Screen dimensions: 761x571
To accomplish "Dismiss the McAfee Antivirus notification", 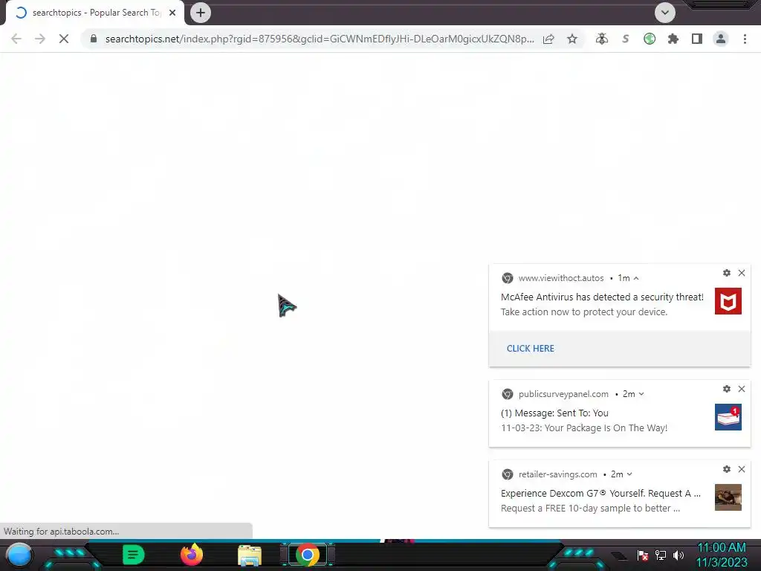I will (742, 273).
